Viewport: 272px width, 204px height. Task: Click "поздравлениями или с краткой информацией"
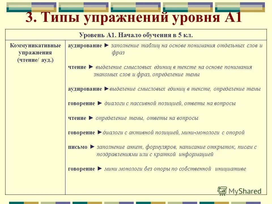(155, 154)
